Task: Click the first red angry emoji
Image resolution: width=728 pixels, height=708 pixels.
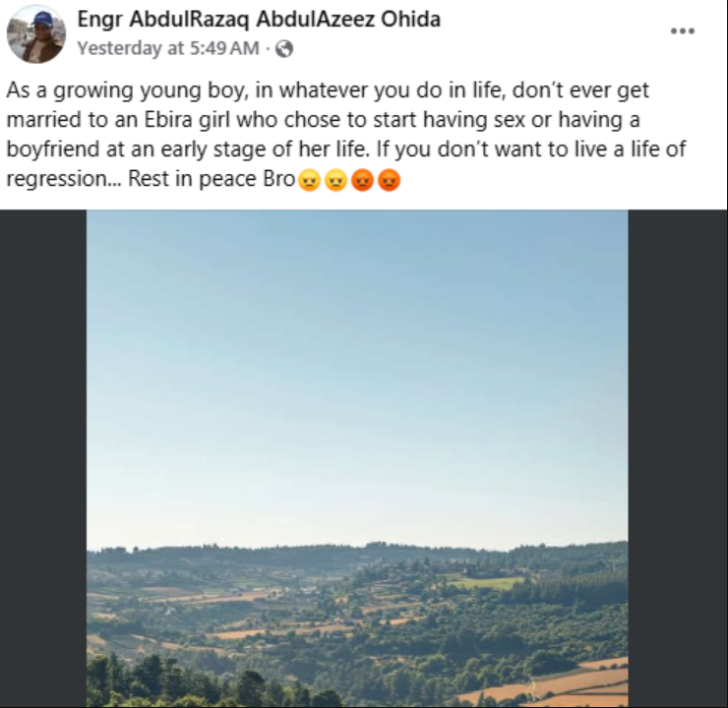Action: [362, 180]
